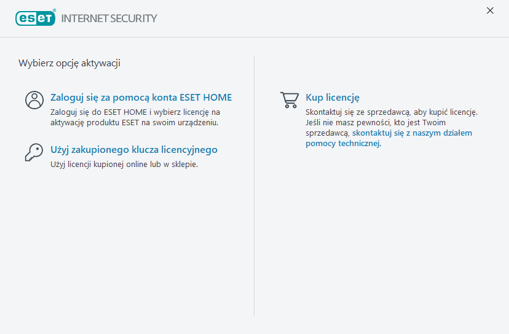The width and height of the screenshot is (509, 334).
Task: Select 'Użyj zakupionego klucza licencyjnego' option
Action: pyautogui.click(x=133, y=150)
